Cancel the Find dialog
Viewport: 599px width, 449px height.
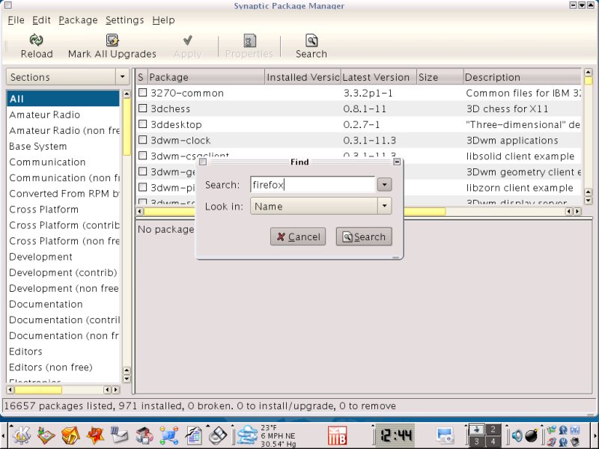tap(298, 236)
